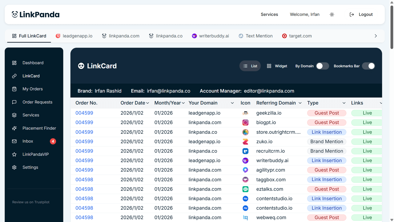Open the Referring Domain dropdown

tap(300, 103)
